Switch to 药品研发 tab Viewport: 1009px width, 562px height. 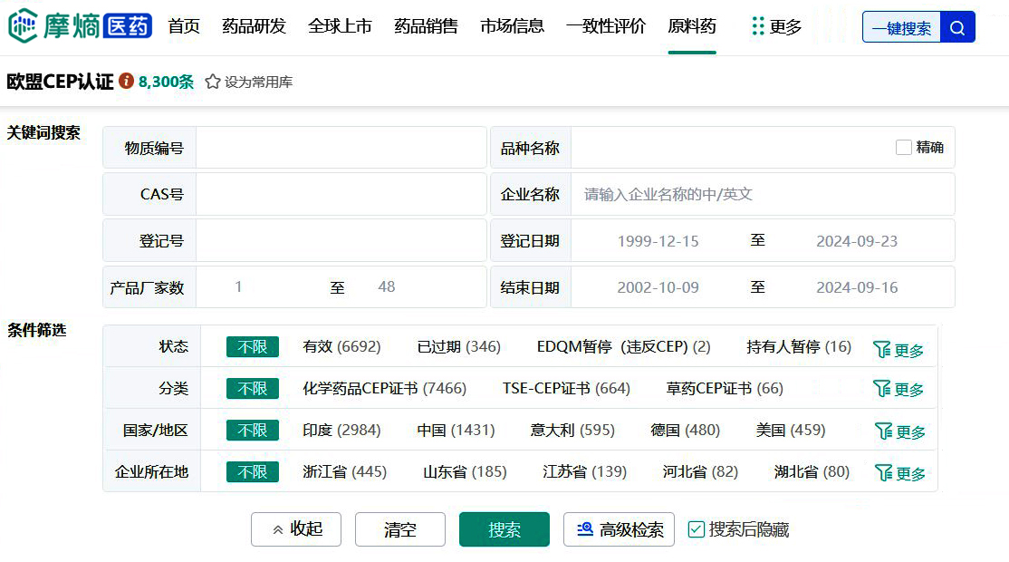pyautogui.click(x=254, y=27)
